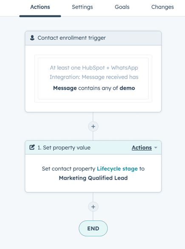Select the Actions tab

(40, 7)
